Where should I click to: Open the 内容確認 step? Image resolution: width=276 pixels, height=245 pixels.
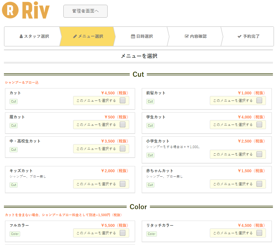[195, 36]
